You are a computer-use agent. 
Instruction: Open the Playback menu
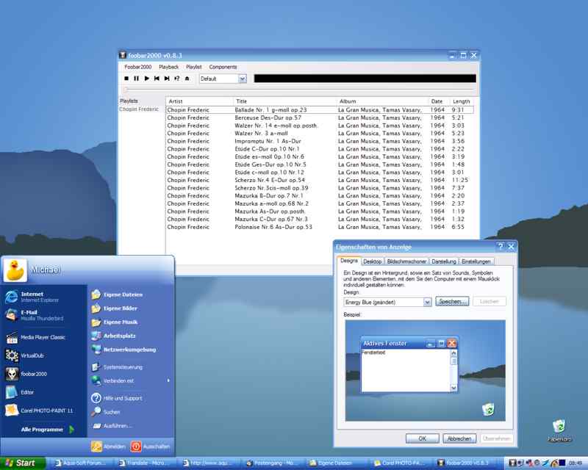point(169,67)
